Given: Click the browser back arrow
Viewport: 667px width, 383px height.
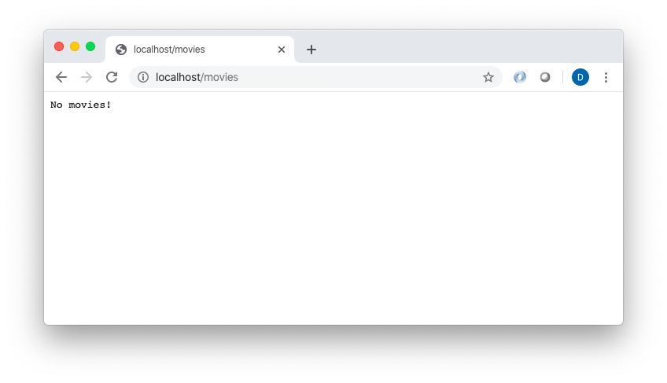Looking at the screenshot, I should (x=61, y=77).
